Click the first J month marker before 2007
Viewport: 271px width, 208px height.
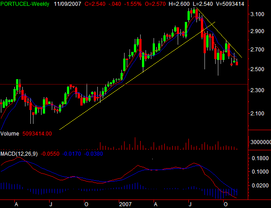pyautogui.click(x=50, y=204)
